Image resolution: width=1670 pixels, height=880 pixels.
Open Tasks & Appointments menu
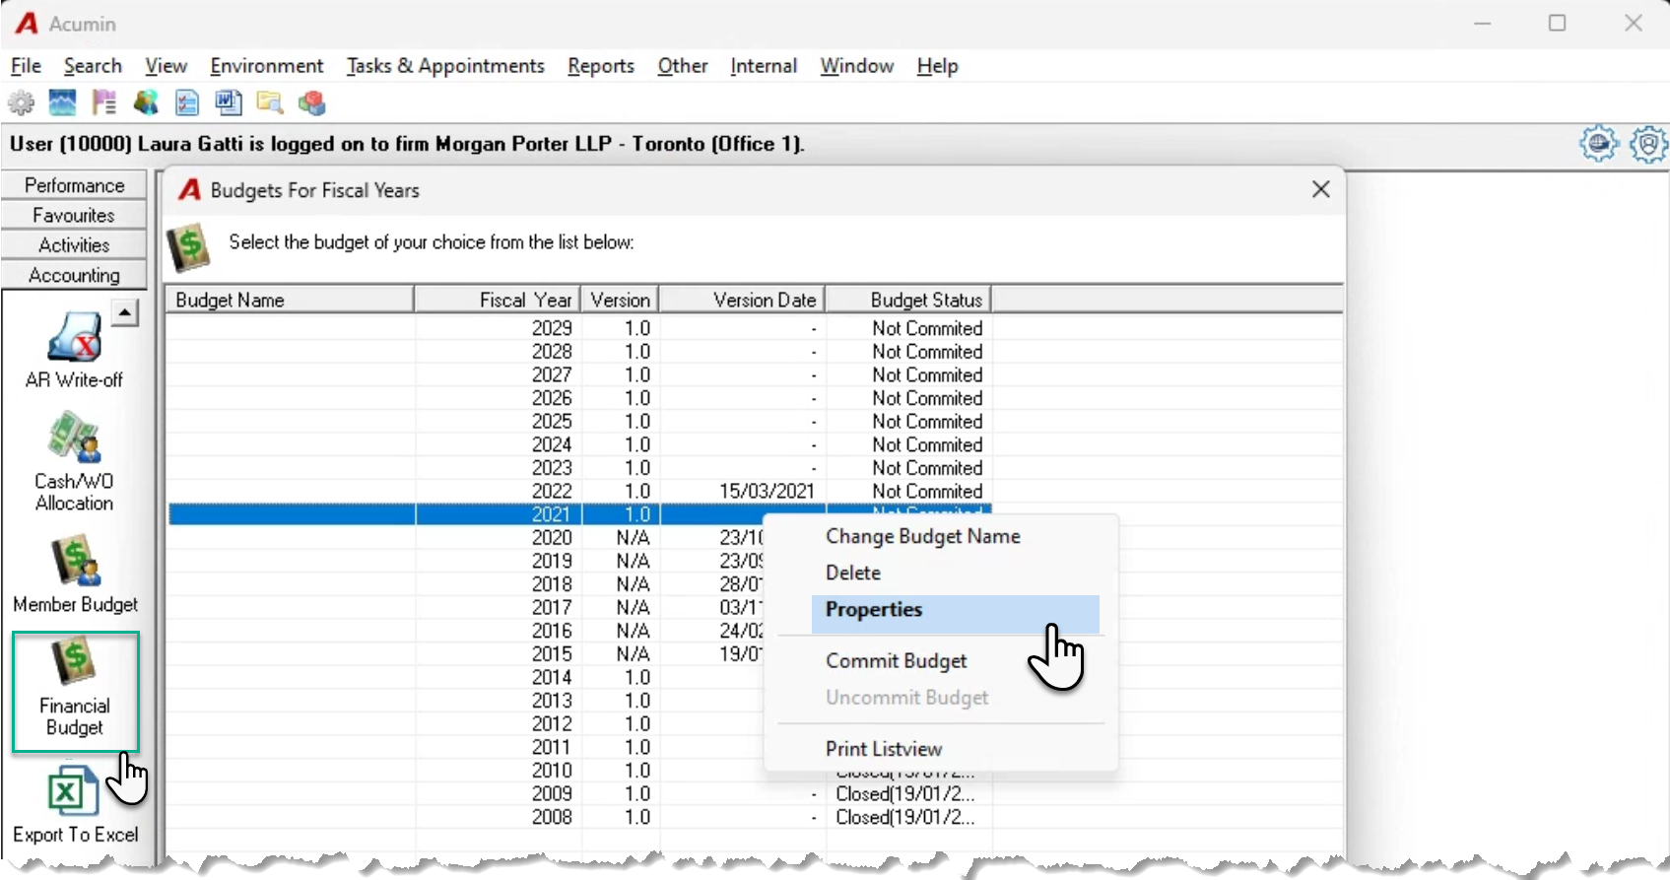tap(445, 66)
